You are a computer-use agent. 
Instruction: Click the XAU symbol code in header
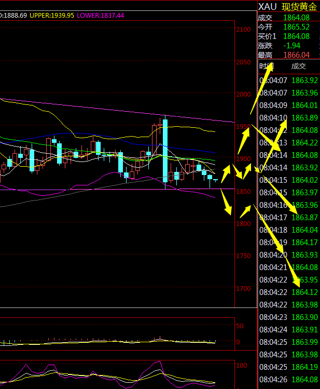tap(267, 7)
